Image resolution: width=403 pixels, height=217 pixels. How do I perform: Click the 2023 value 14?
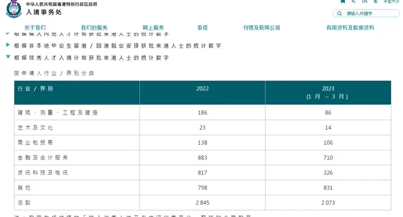click(328, 128)
